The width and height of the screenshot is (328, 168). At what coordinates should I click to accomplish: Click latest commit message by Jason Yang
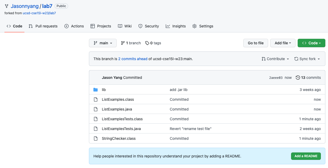132,78
